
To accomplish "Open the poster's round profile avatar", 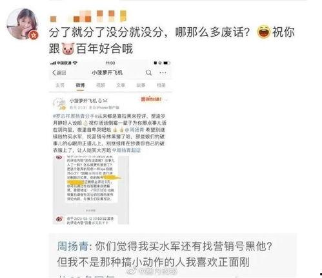I will coord(23,24).
